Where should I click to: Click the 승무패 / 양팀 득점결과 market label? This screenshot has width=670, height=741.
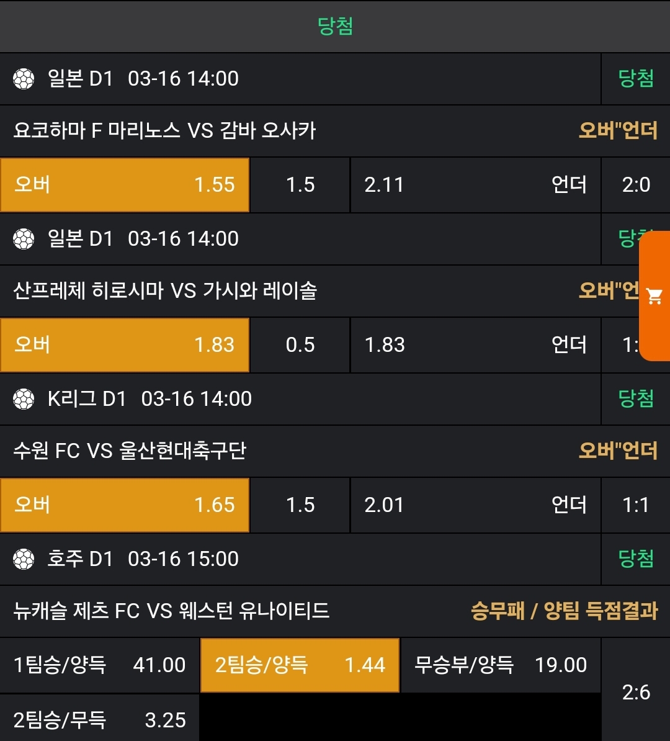coord(564,611)
